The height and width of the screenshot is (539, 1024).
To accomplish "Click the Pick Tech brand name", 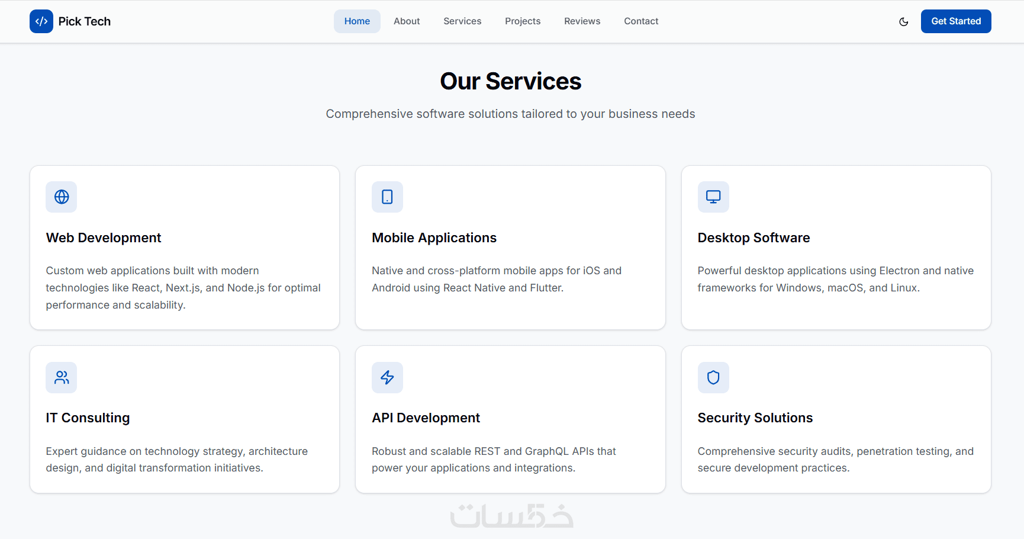I will coord(85,21).
